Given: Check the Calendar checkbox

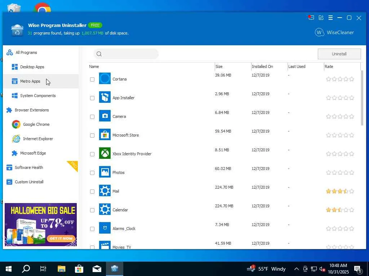Looking at the screenshot, I should pos(92,210).
